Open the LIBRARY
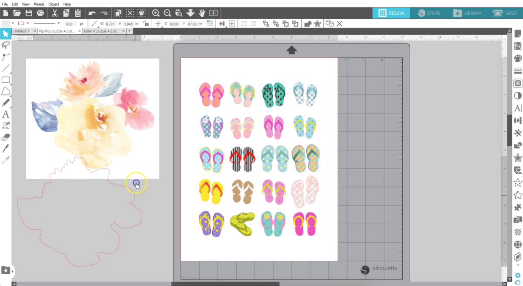The image size is (523, 286). (x=467, y=13)
